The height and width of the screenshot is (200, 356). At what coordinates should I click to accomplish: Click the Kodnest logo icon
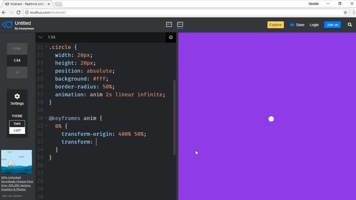(7, 24)
